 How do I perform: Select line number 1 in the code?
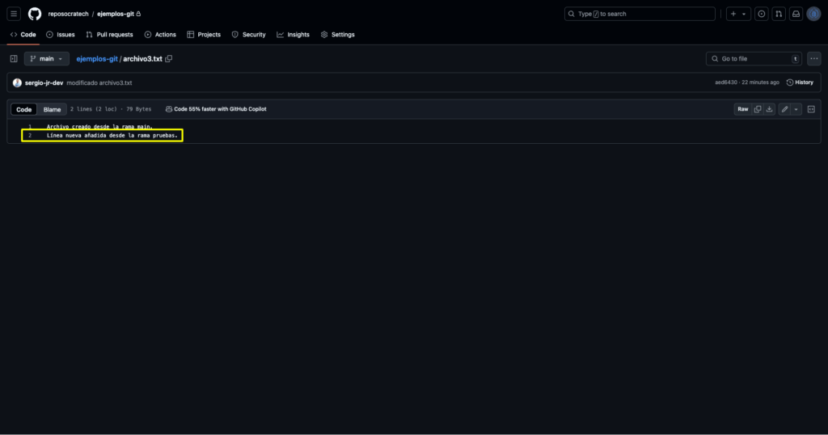tap(30, 127)
